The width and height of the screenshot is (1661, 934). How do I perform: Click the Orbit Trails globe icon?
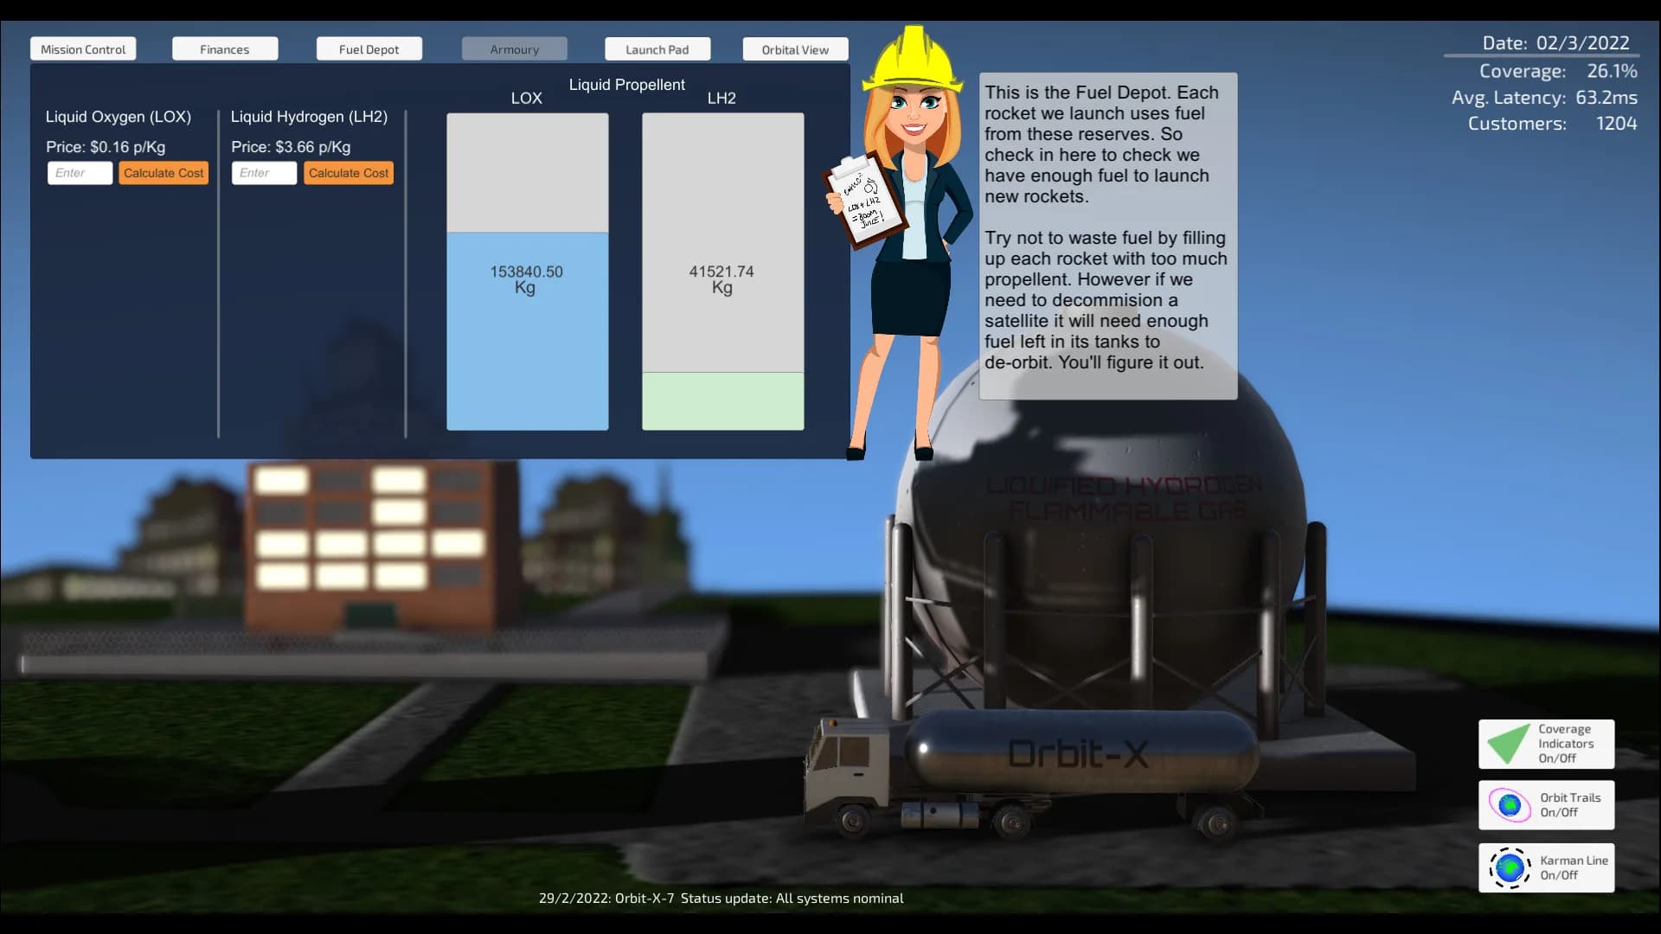pyautogui.click(x=1510, y=805)
